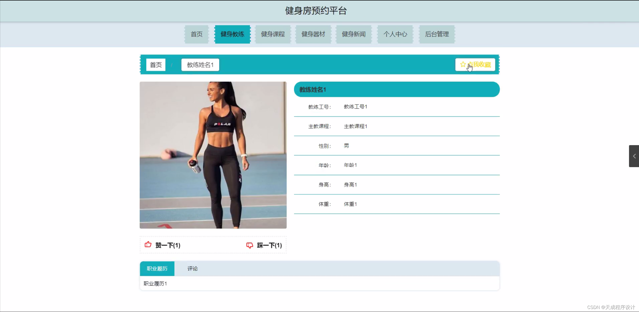The image size is (639, 312).
Task: Click 首页 in the breadcrumb bar
Action: [155, 64]
